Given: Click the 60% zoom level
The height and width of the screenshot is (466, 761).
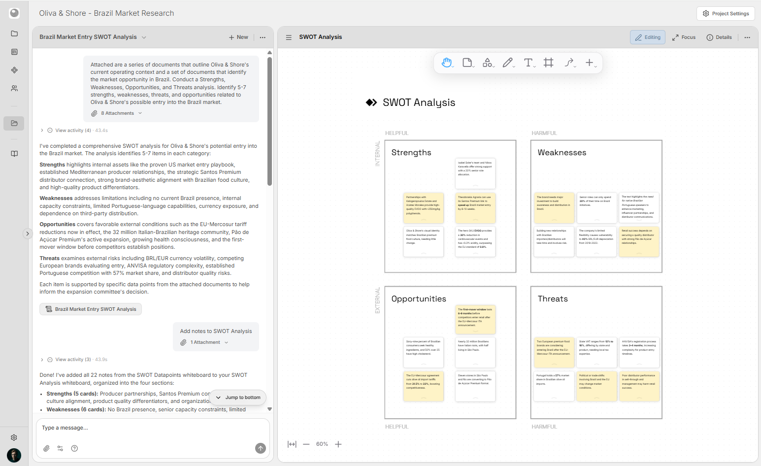Looking at the screenshot, I should click(x=322, y=444).
